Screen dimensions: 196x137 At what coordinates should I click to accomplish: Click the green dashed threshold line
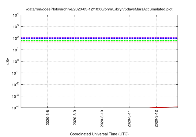(99, 41)
